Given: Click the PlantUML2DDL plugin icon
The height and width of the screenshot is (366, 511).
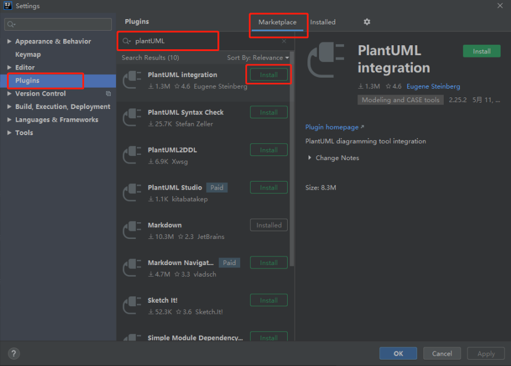Looking at the screenshot, I should point(132,155).
